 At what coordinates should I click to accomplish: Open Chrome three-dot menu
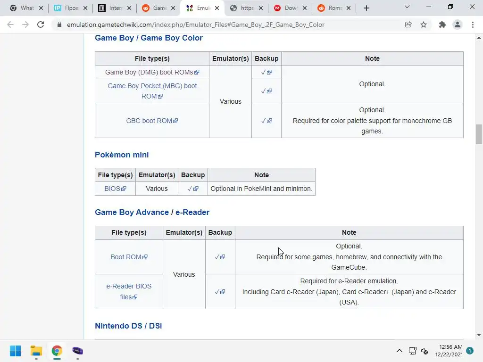click(x=473, y=25)
